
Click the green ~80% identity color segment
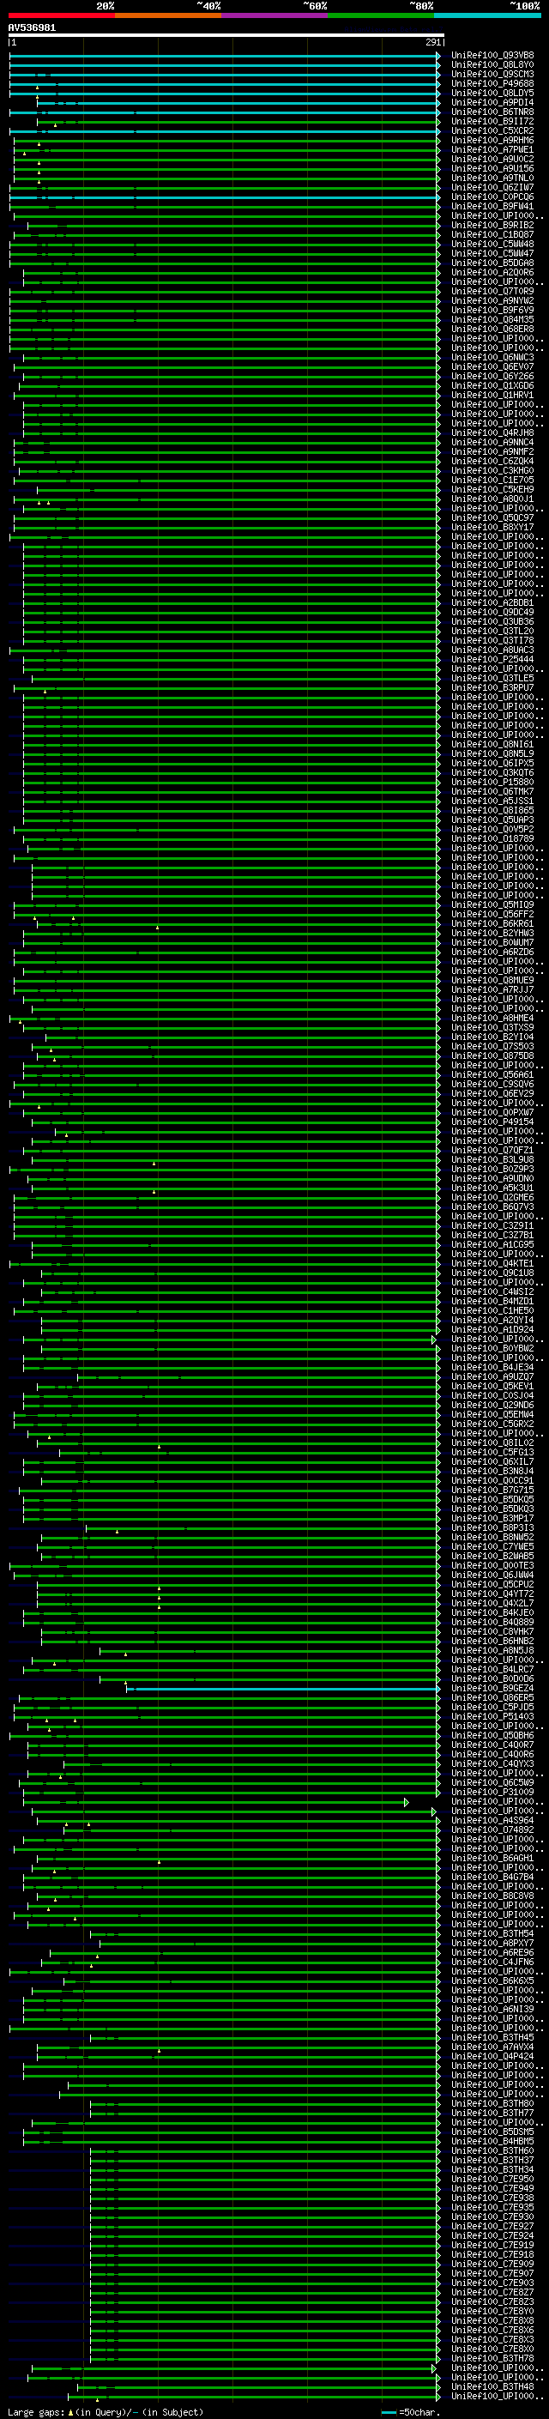381,15
